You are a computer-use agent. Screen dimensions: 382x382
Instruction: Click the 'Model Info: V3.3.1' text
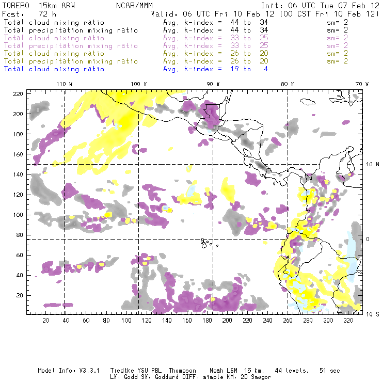coord(69,371)
